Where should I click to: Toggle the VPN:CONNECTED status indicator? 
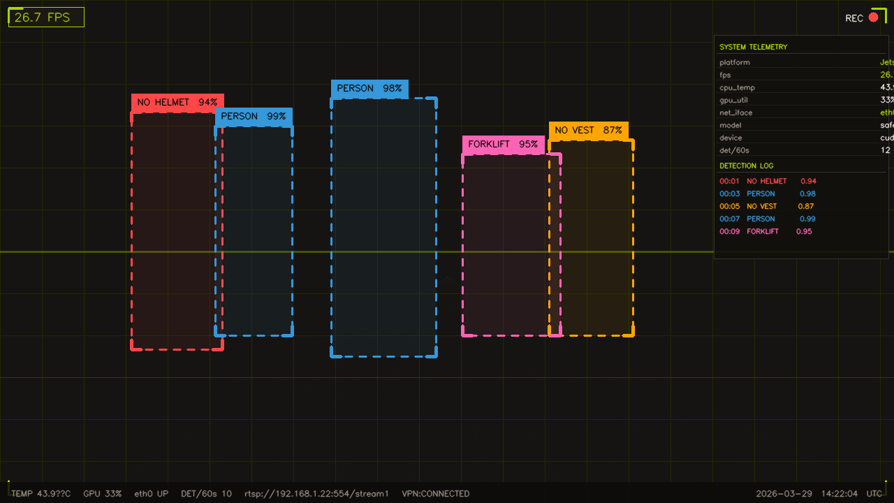tap(435, 493)
